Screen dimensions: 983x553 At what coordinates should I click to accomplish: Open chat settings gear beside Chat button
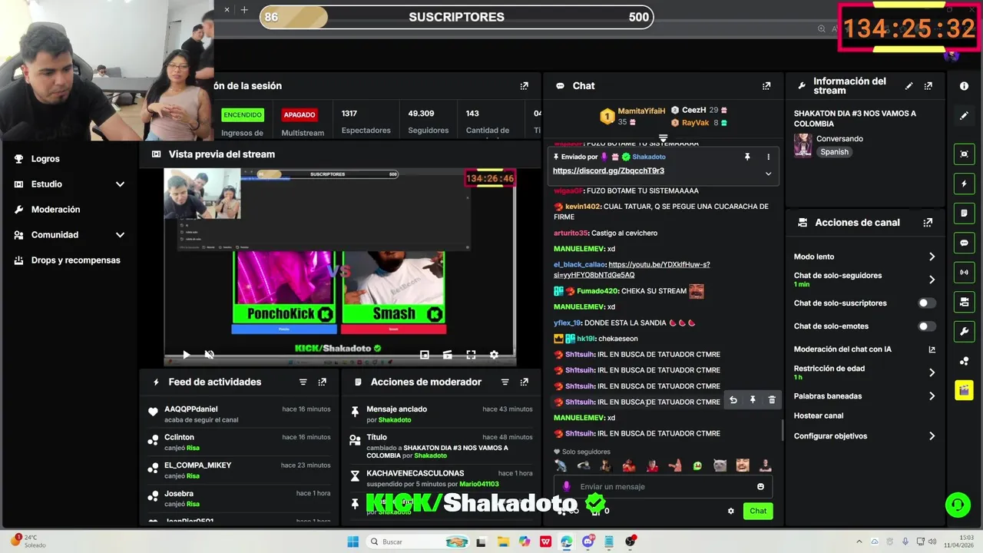pyautogui.click(x=730, y=512)
